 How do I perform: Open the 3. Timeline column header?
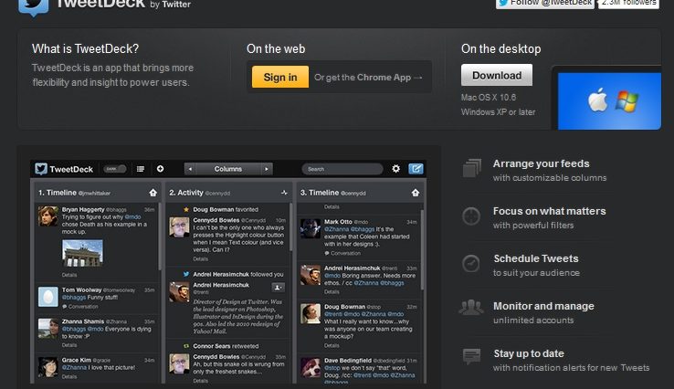359,193
